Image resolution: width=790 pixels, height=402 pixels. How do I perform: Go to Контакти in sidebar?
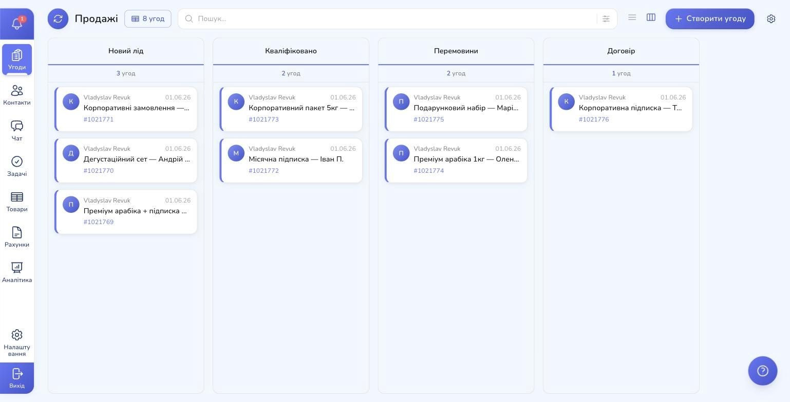click(x=17, y=95)
